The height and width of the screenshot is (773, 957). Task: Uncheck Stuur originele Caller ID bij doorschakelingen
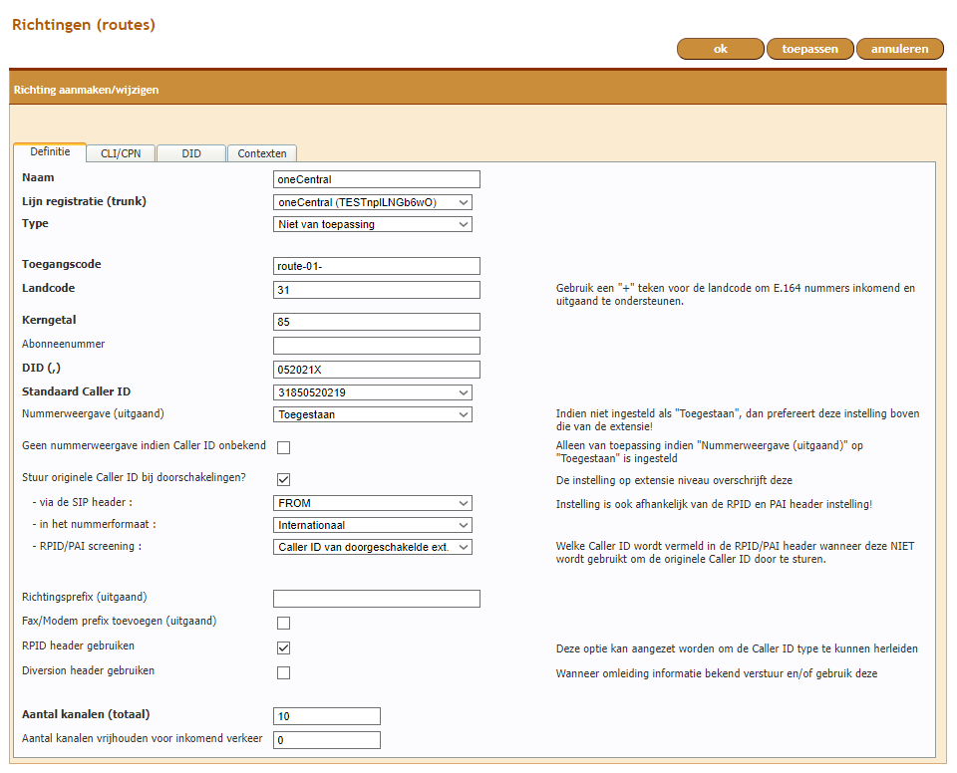[x=284, y=479]
